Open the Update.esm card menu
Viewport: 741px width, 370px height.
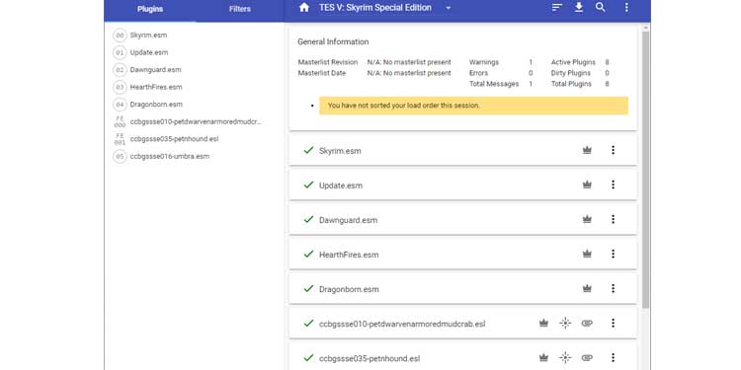(x=613, y=185)
